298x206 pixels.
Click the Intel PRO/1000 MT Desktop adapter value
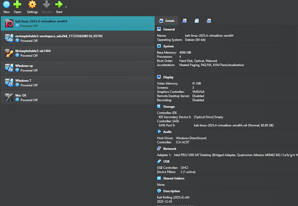pyautogui.click(x=236, y=155)
